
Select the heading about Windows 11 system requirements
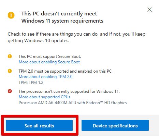tap(62, 17)
